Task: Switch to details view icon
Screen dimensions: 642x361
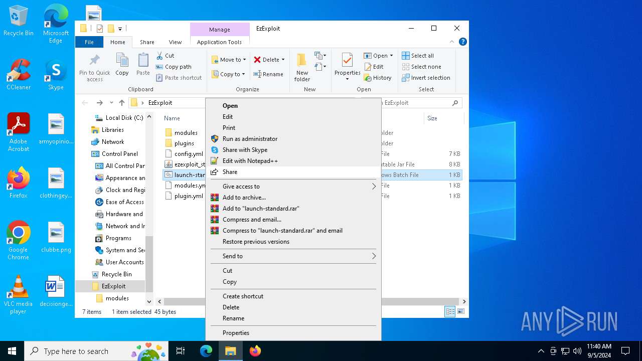Action: click(x=450, y=312)
